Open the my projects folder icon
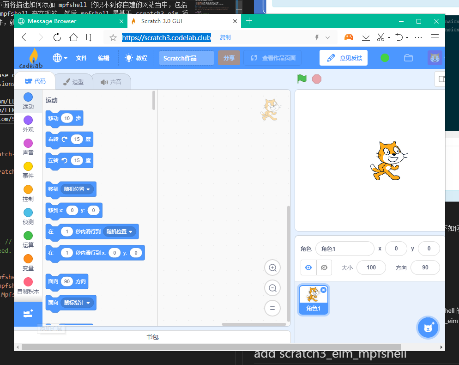 click(408, 58)
